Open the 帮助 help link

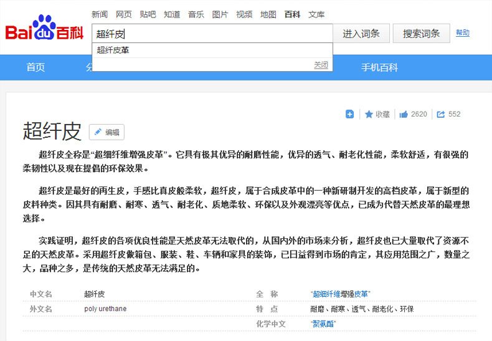click(463, 32)
